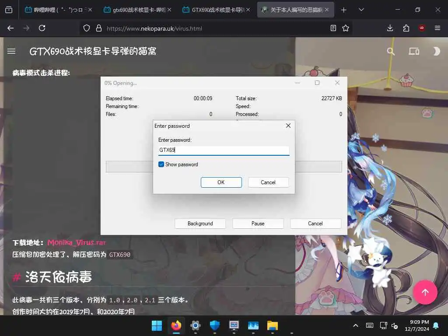Viewport: 448px width, 336px height.
Task: Click the pink scroll-to-top button
Action: point(425,292)
